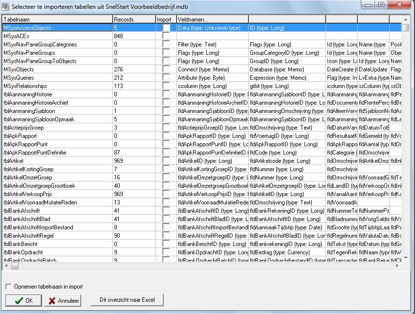
Task: Check the Import box for tblArtikel row
Action: click(166, 161)
